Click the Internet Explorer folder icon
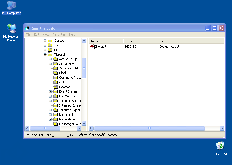232x165 pixels. pos(56,110)
